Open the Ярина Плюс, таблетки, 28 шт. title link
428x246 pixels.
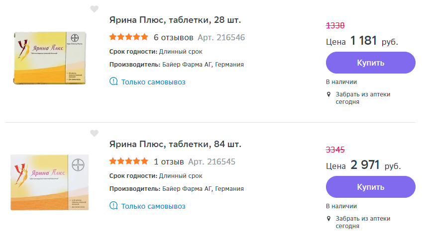(x=175, y=20)
